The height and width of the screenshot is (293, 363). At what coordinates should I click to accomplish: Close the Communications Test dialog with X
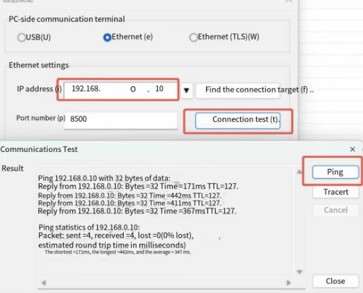tap(352, 149)
